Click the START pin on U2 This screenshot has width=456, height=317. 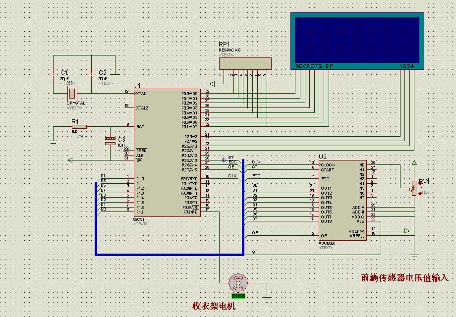tap(328, 170)
